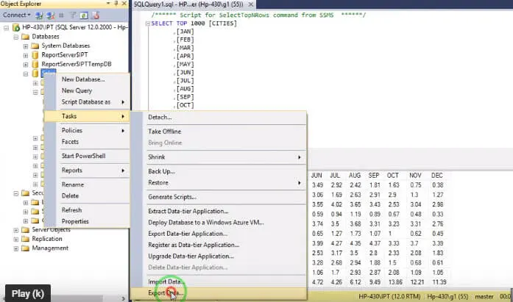Click Facets in context menu
The image size is (513, 302).
tap(87, 142)
